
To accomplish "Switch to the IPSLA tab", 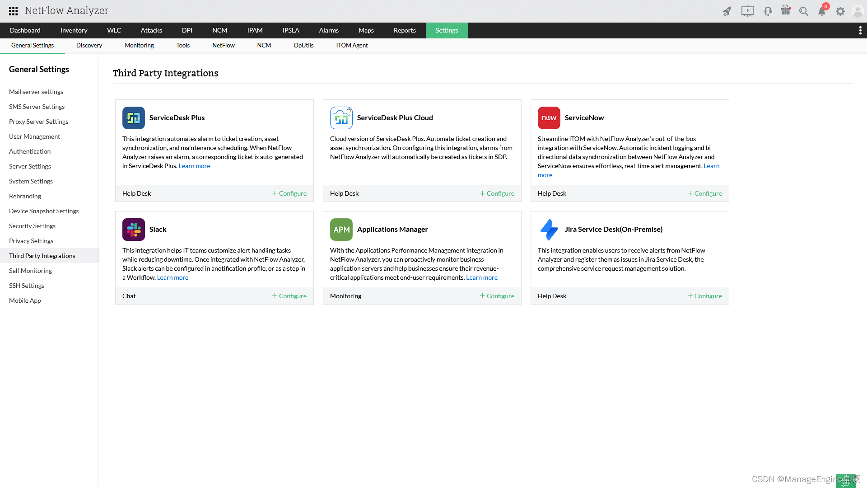I will (x=291, y=30).
